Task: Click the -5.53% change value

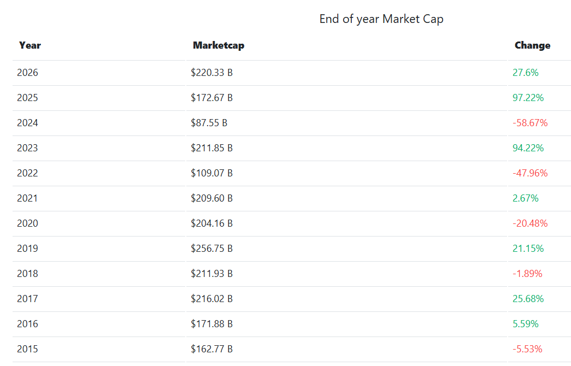Action: (527, 349)
